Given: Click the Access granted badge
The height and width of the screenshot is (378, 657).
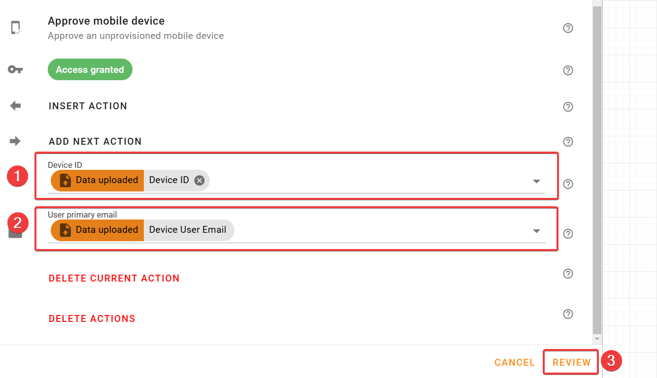Looking at the screenshot, I should pyautogui.click(x=90, y=70).
